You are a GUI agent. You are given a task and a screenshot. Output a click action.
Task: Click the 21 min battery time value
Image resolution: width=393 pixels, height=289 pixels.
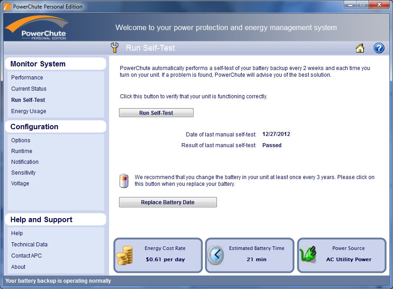[256, 259]
